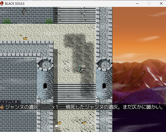Screen dimensions: 166x132
Task: Click the dark doorway of the right tower
Action: [x=104, y=86]
